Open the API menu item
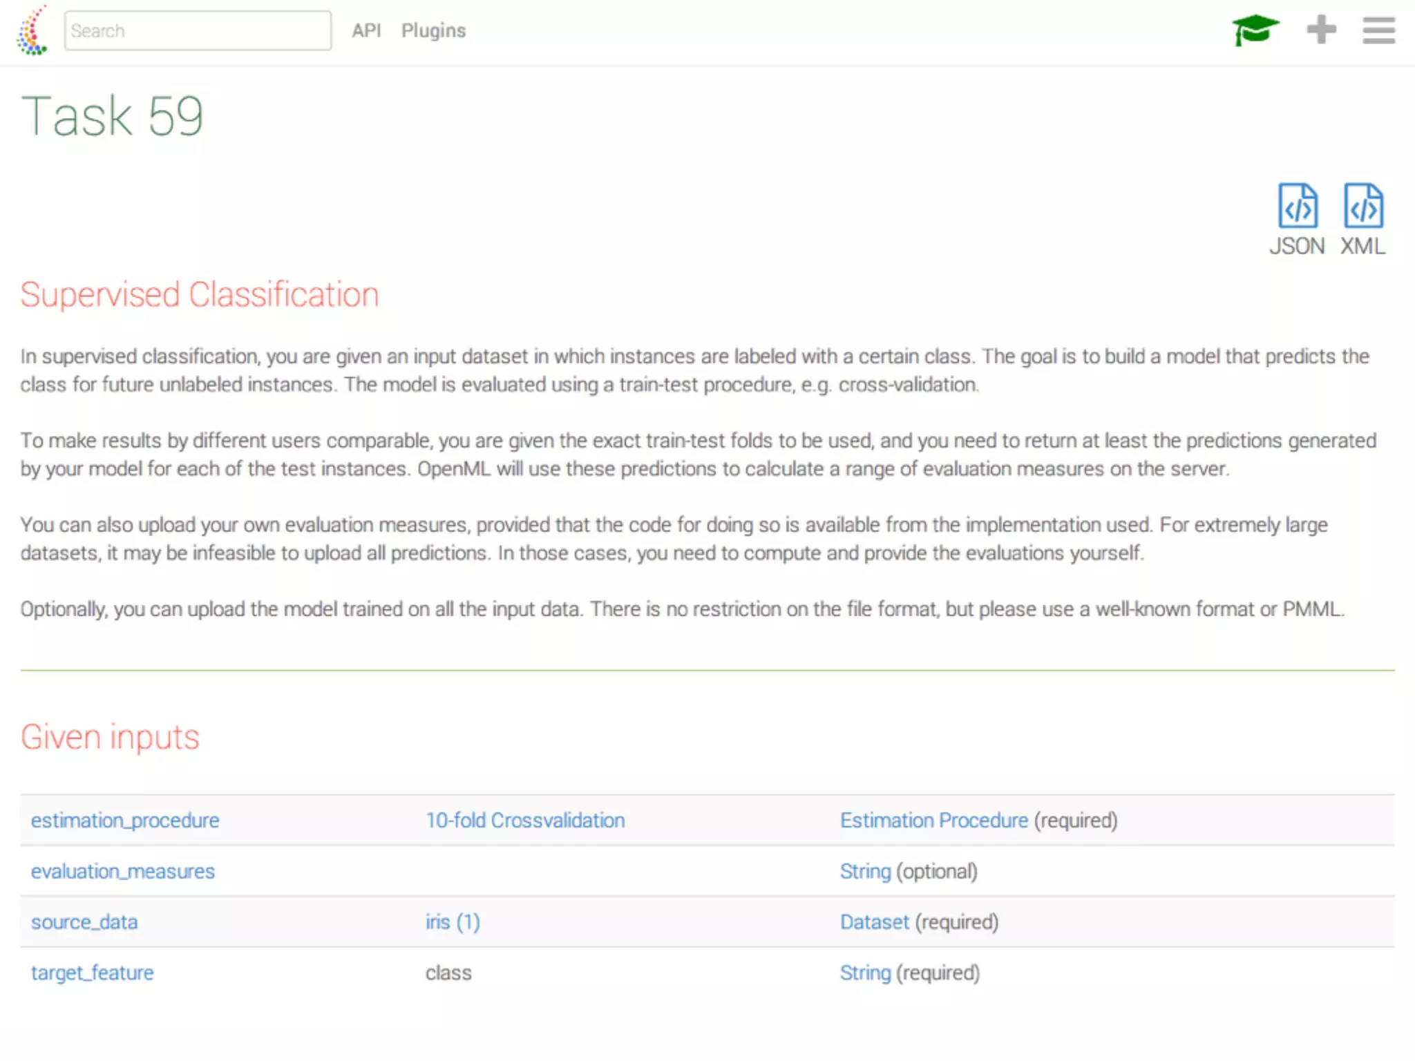The image size is (1415, 1061). 366,31
